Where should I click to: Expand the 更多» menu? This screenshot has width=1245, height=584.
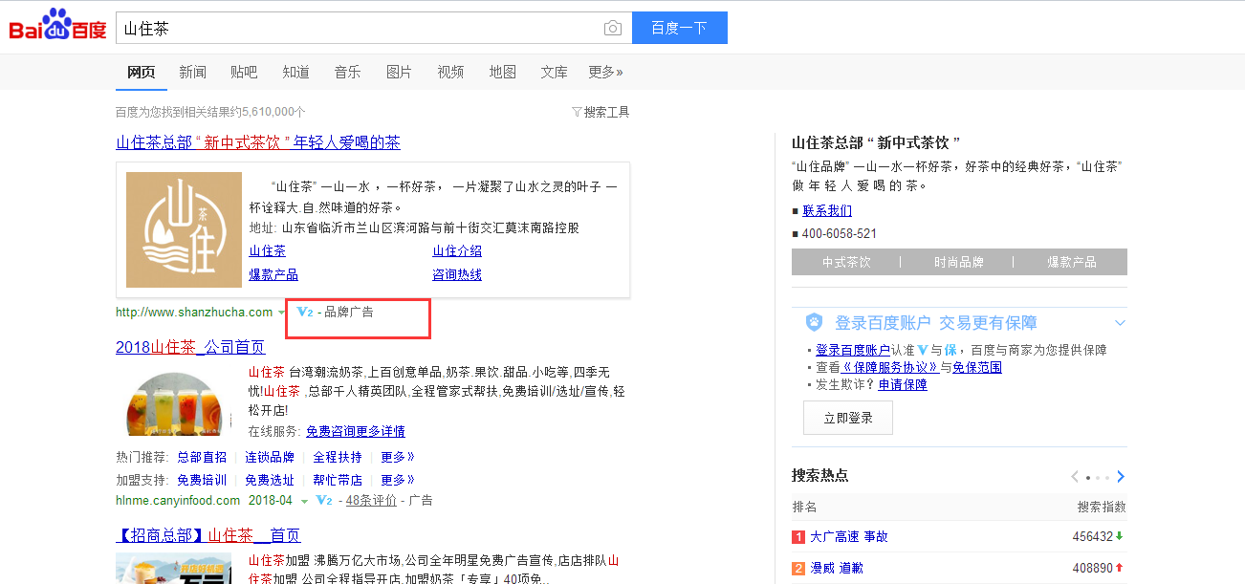[x=605, y=72]
